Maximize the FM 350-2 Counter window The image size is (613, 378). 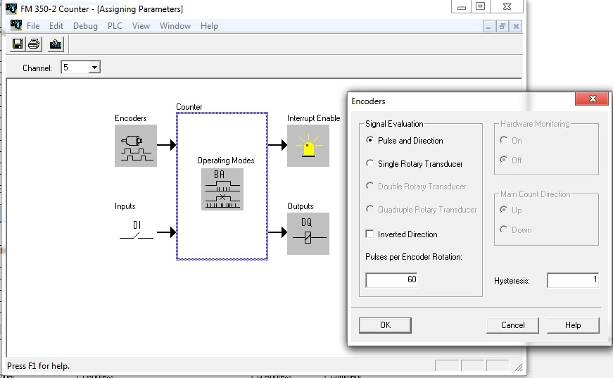coord(480,6)
